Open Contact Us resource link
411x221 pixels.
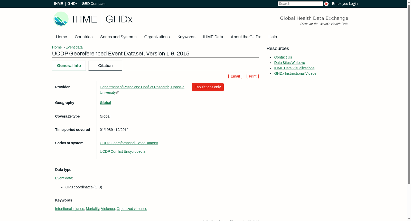tap(283, 57)
